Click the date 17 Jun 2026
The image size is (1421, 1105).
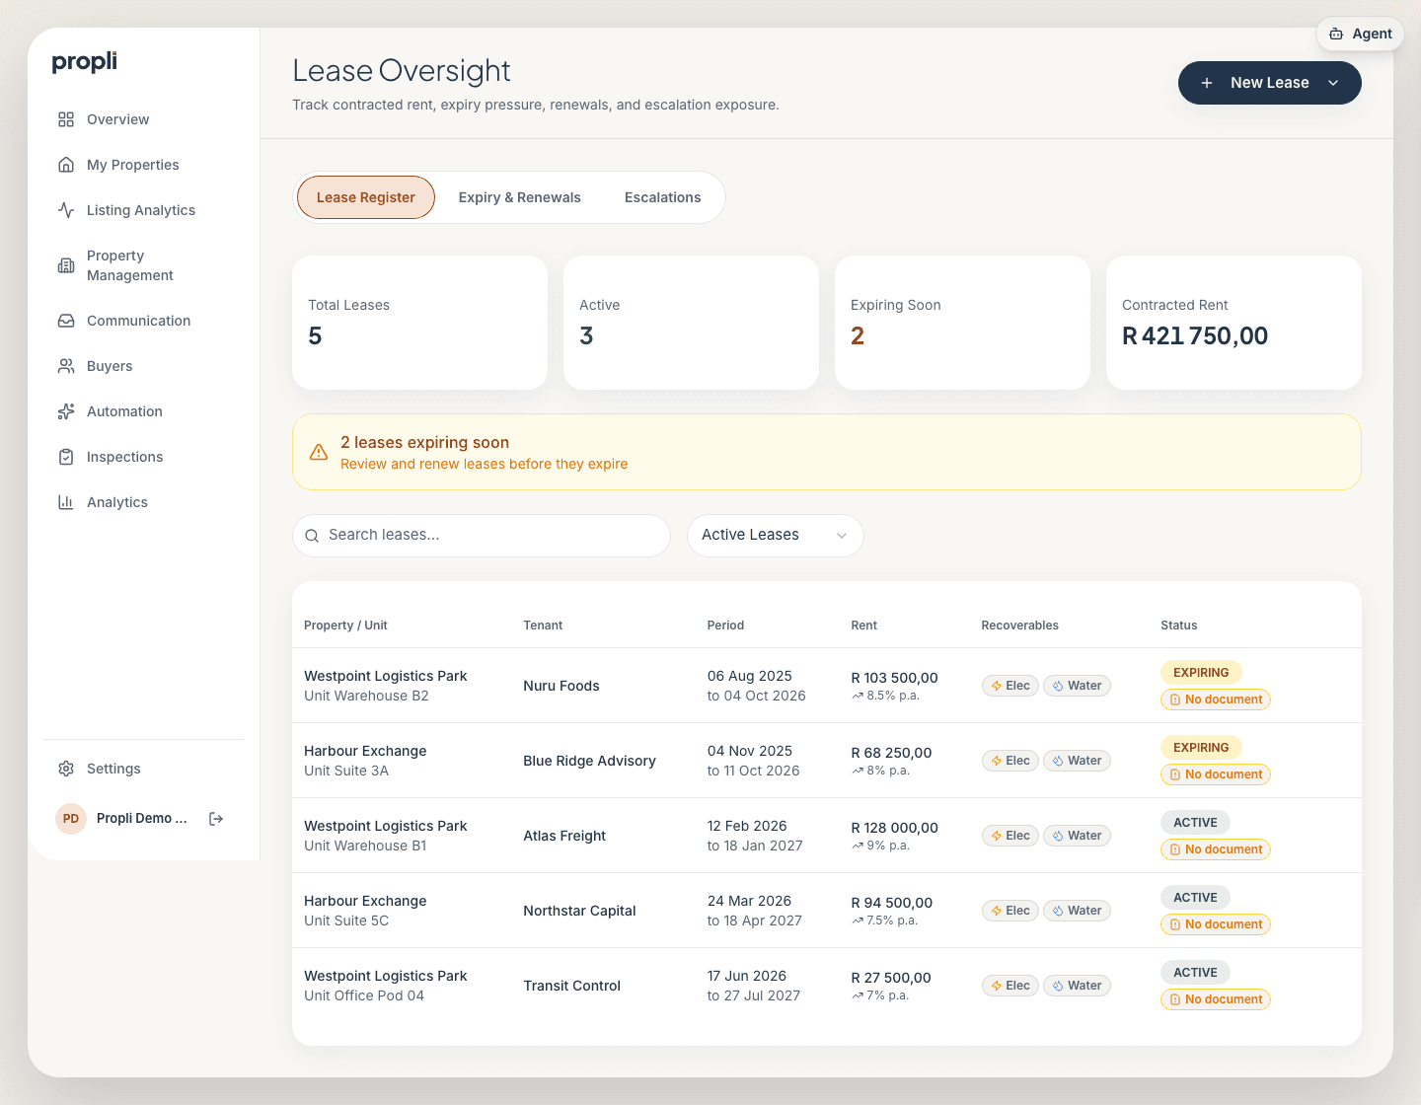coord(747,976)
